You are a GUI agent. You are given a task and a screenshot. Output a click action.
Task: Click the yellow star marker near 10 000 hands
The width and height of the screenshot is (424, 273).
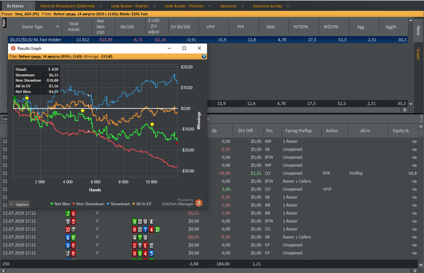pos(152,124)
